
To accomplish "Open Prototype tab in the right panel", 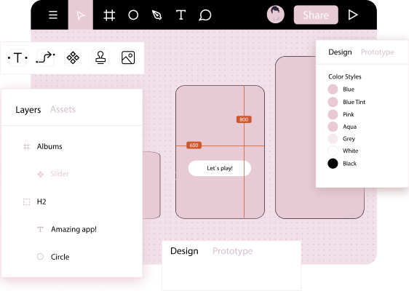I will [x=378, y=52].
